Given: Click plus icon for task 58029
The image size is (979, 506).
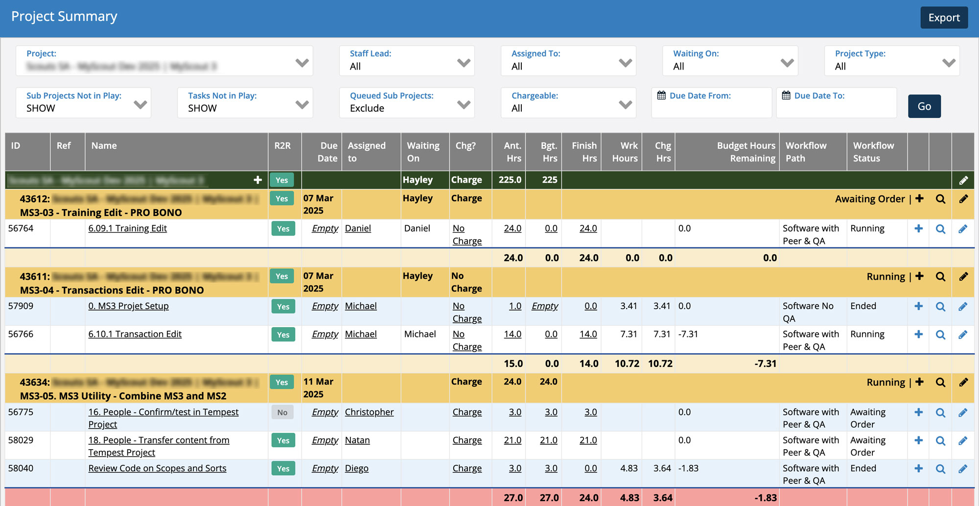Looking at the screenshot, I should pyautogui.click(x=918, y=440).
